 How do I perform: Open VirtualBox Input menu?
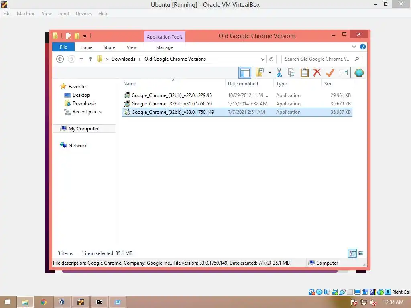click(64, 14)
